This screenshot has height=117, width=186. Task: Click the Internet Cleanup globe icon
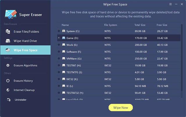click(x=8, y=90)
